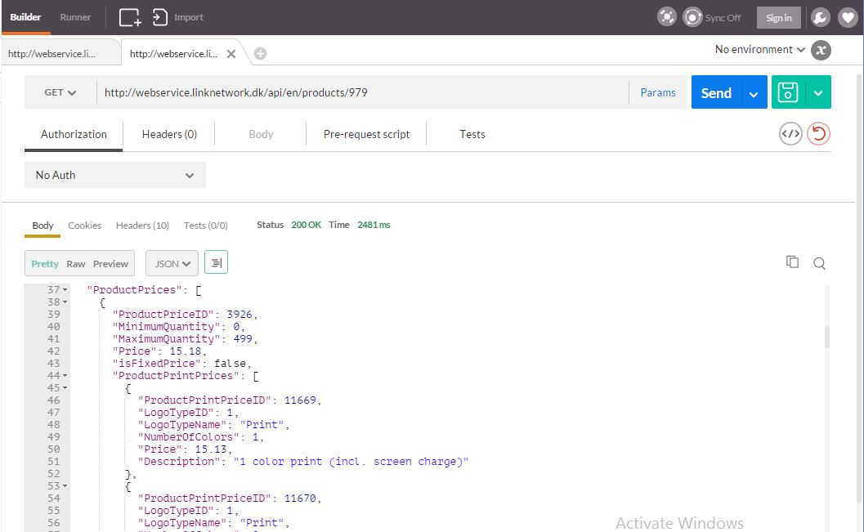
Task: Switch to Runner tab
Action: coord(75,17)
